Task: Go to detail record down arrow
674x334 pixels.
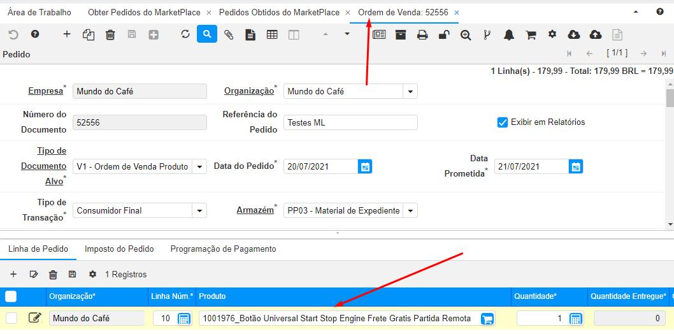Action: pos(347,34)
